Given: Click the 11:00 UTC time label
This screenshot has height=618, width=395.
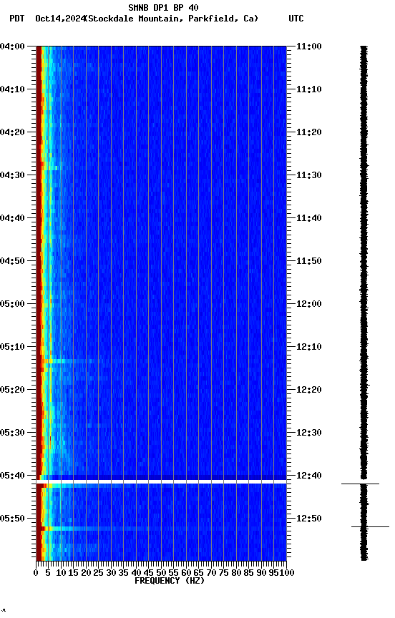Looking at the screenshot, I should pyautogui.click(x=309, y=46).
